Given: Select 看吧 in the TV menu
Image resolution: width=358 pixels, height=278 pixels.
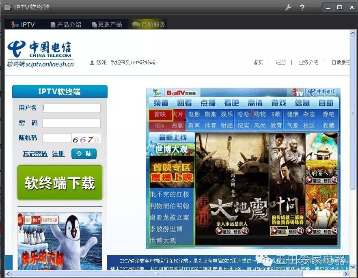Looking at the screenshot, I should (231, 103).
